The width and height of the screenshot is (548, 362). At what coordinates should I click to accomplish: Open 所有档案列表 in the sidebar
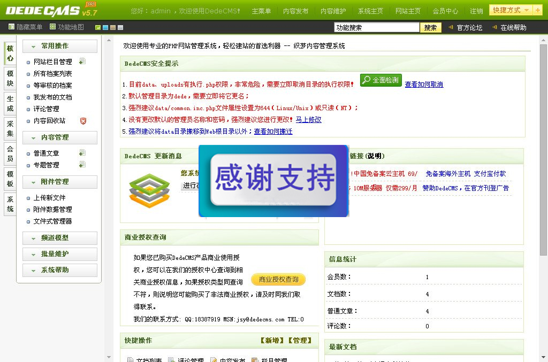click(x=53, y=74)
